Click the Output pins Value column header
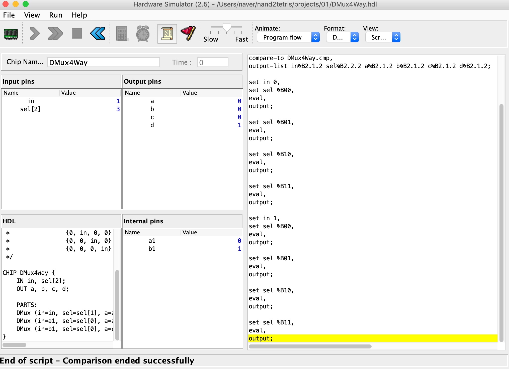The height and width of the screenshot is (369, 509). click(x=211, y=93)
